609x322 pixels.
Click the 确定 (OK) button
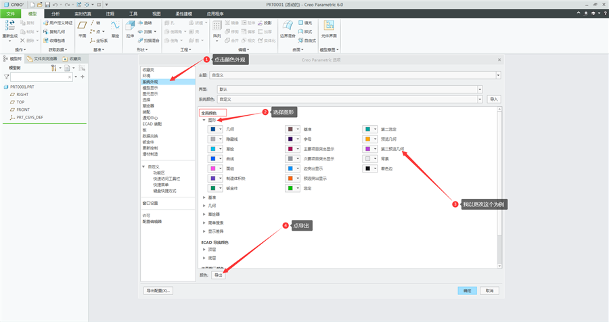467,290
